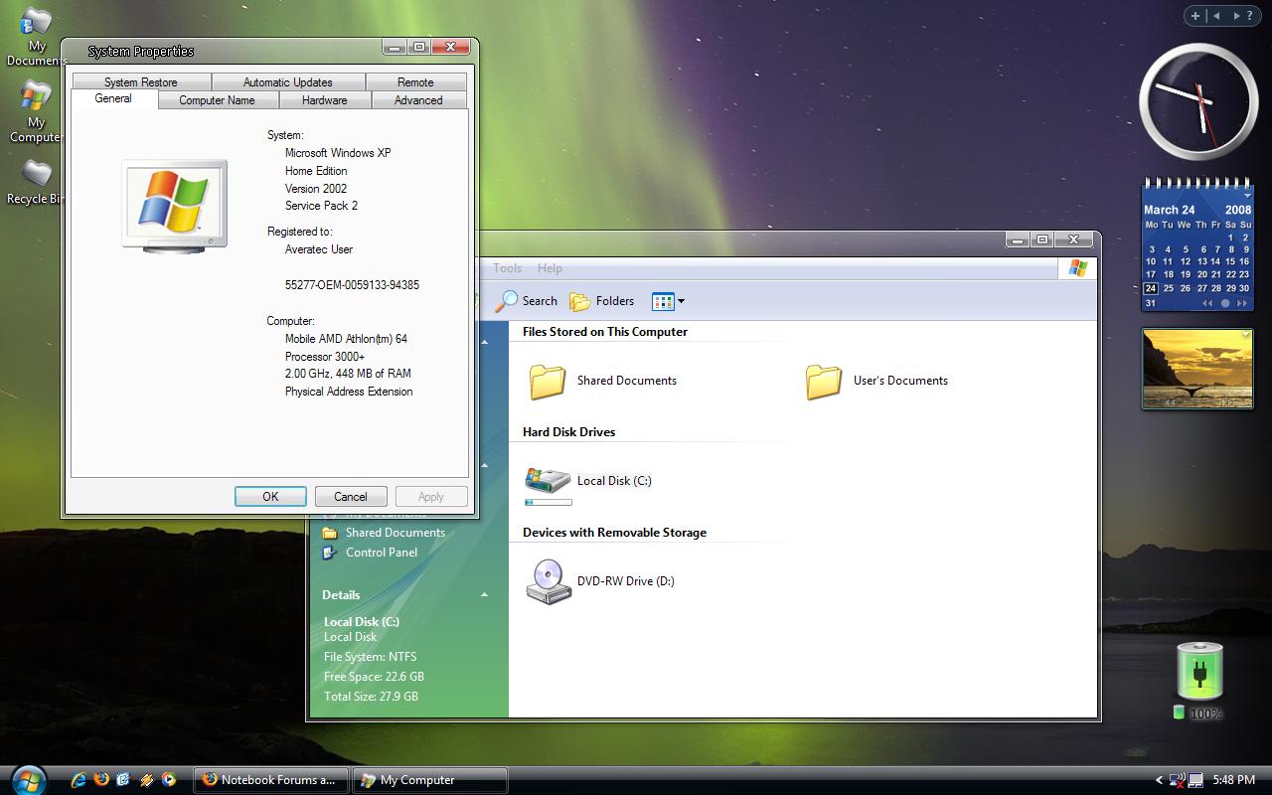Click the wireless network tray icon
The width and height of the screenshot is (1272, 795).
tap(1178, 780)
